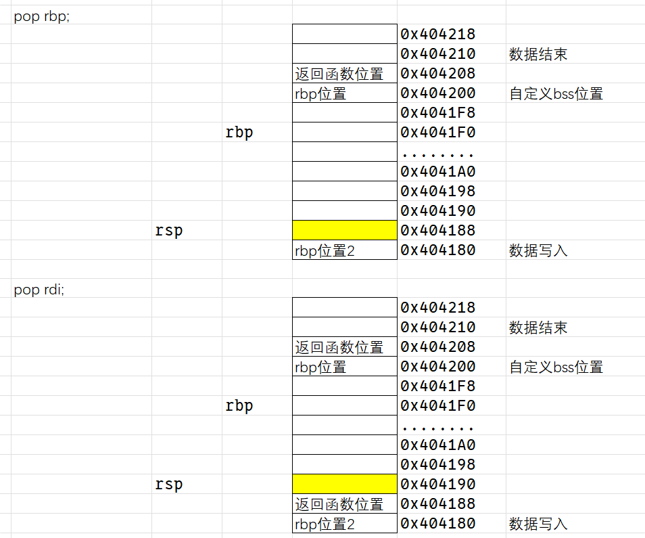645x538 pixels.
Task: Click address 0x4041F0 in the pop rdi diagram
Action: [437, 406]
